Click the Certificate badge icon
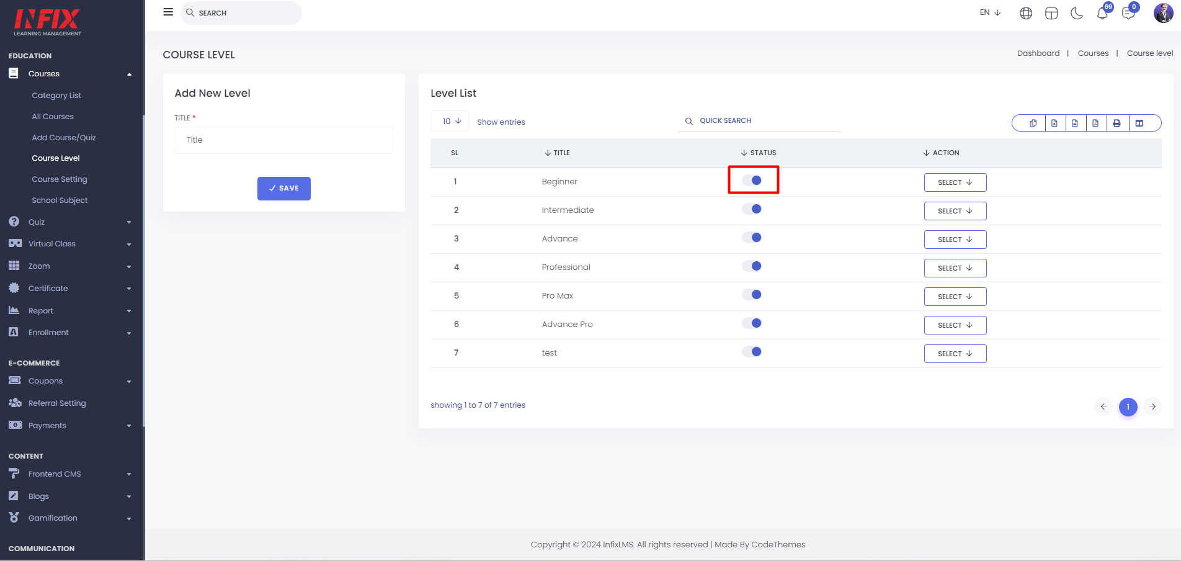Image resolution: width=1181 pixels, height=561 pixels. tap(14, 288)
